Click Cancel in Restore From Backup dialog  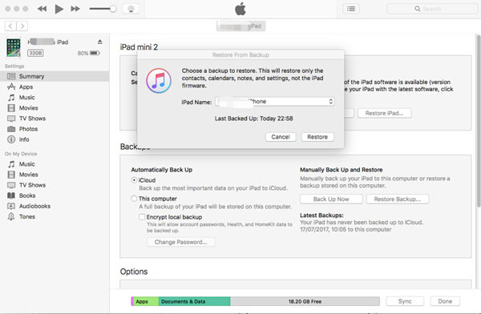[281, 137]
